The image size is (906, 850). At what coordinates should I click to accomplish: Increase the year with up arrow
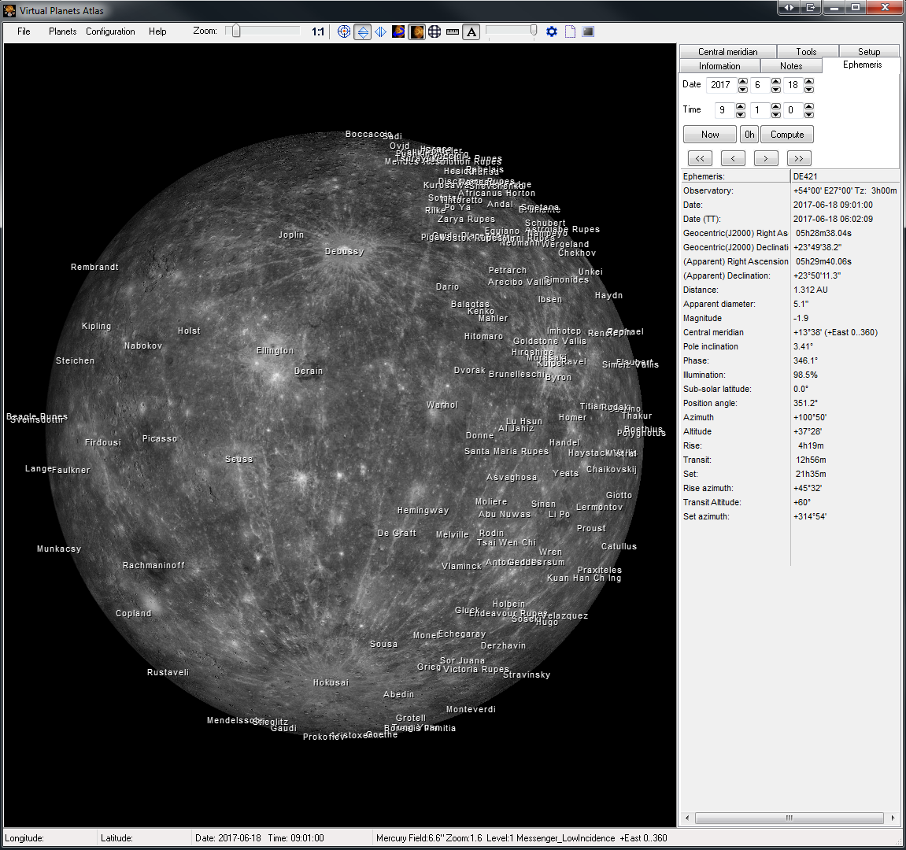click(742, 81)
